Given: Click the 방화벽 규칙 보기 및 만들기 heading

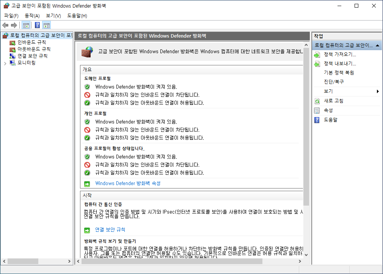Looking at the screenshot, I should [x=110, y=241].
